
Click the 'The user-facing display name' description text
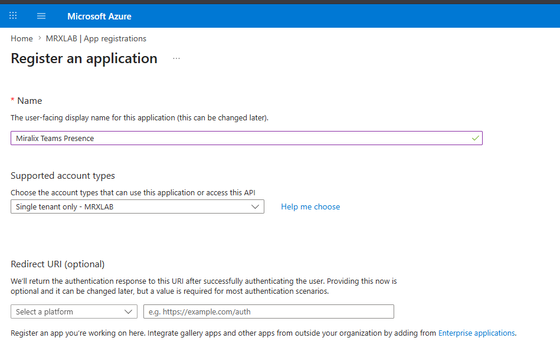(x=140, y=118)
